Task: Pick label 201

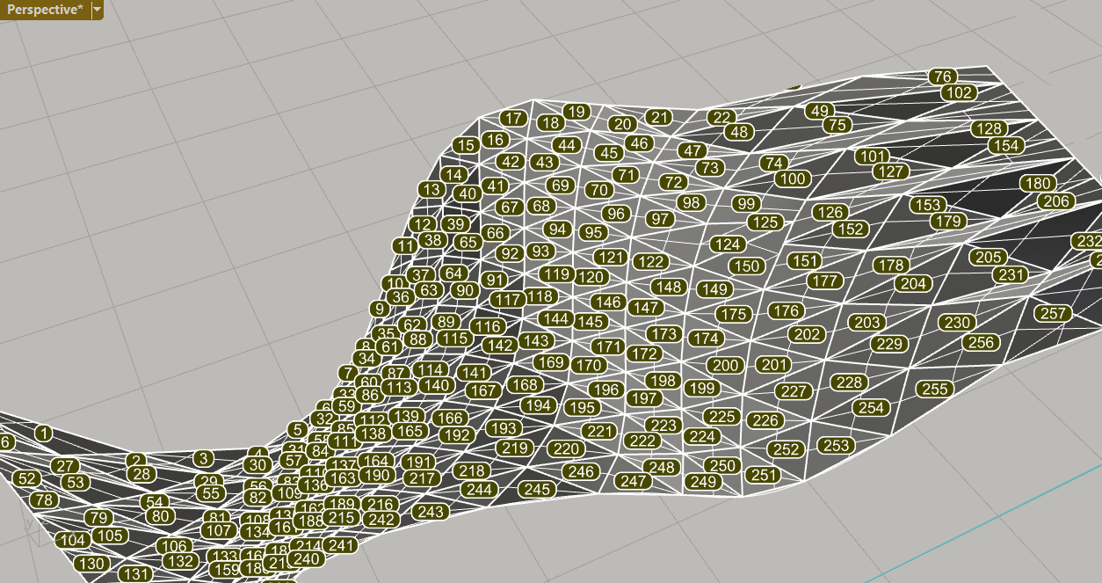Action: click(x=773, y=364)
